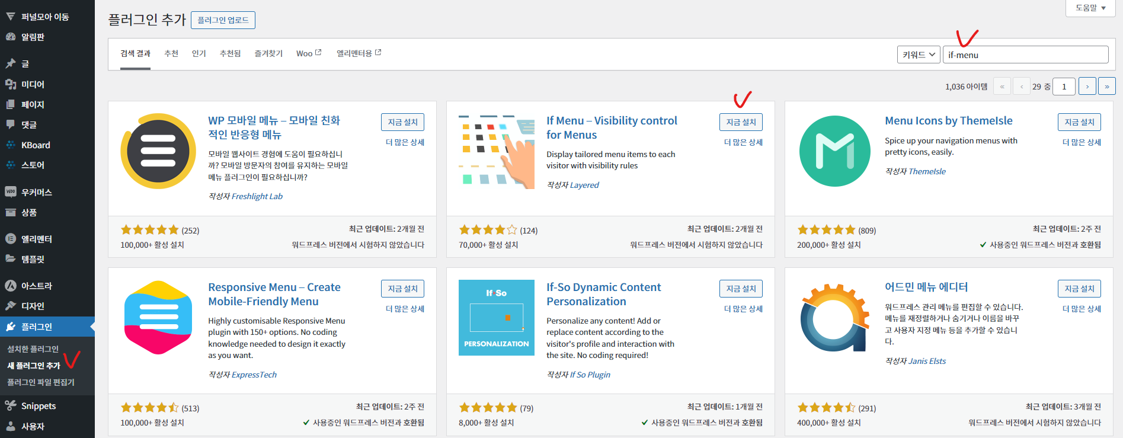Click the 엘리멘터 icon in sidebar
The height and width of the screenshot is (438, 1123).
click(11, 239)
